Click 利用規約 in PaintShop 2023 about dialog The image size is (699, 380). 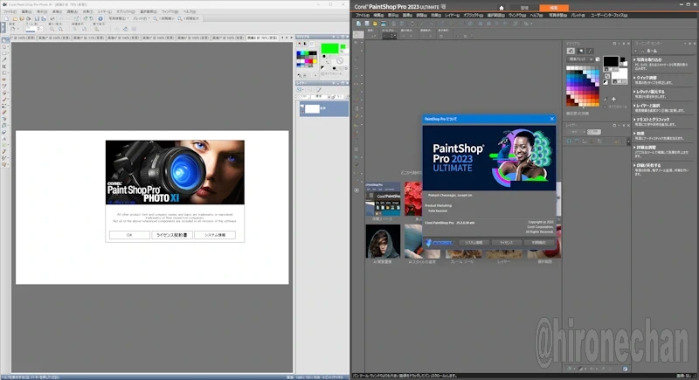click(x=538, y=243)
